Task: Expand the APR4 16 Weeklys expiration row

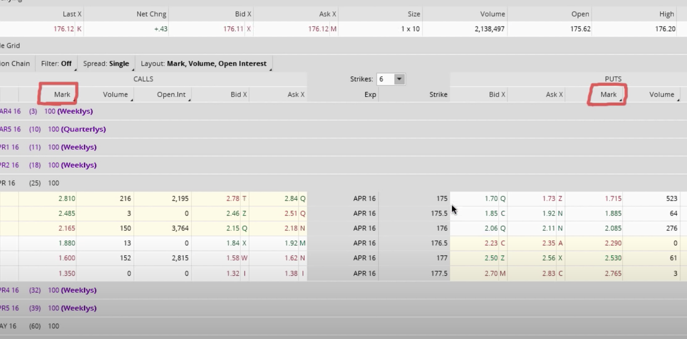Action: point(343,290)
